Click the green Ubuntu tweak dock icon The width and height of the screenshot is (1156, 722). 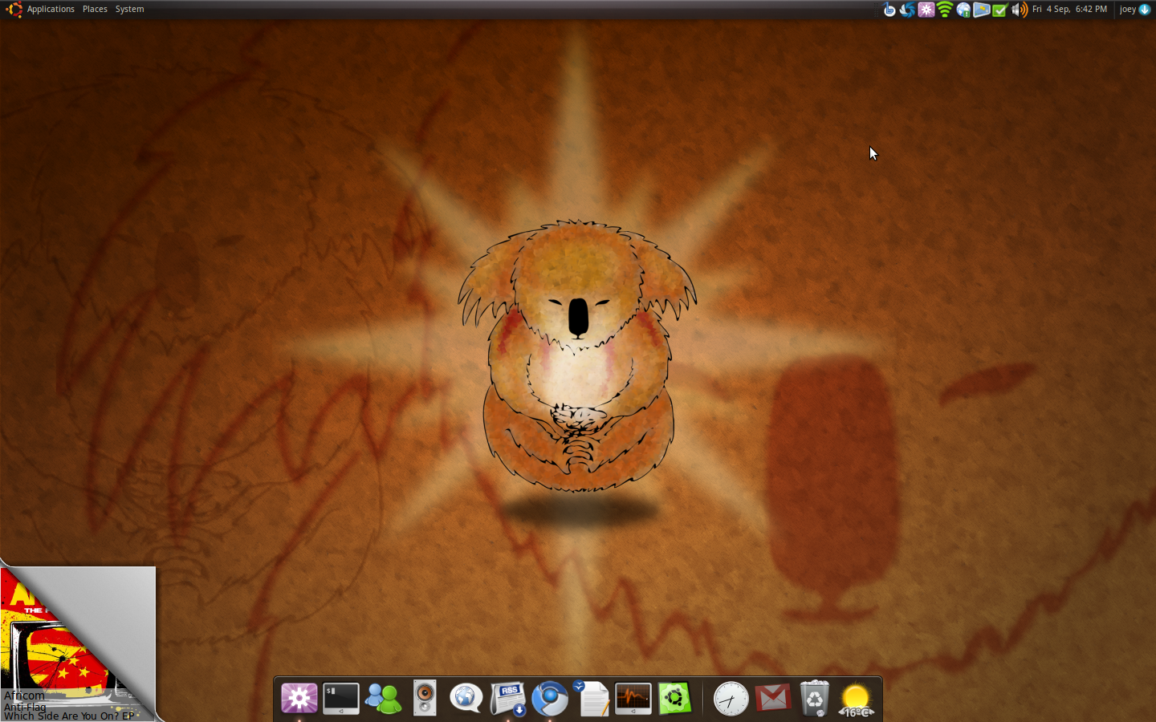pos(675,699)
